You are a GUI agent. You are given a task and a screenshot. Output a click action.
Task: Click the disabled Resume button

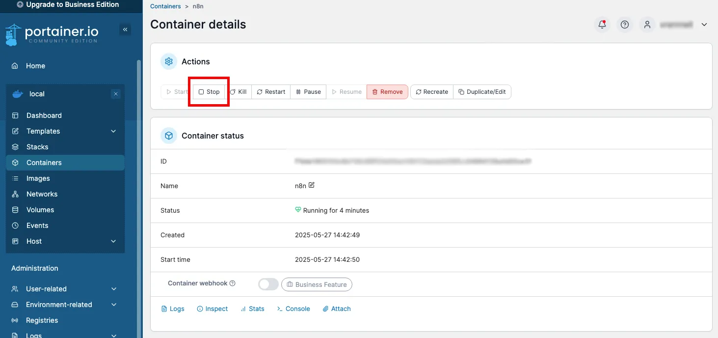346,92
